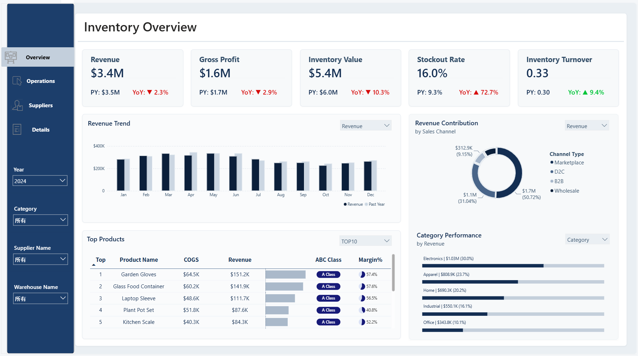Toggle the Marketplace legend item
Screen dimensions: 638x356
[x=567, y=163]
